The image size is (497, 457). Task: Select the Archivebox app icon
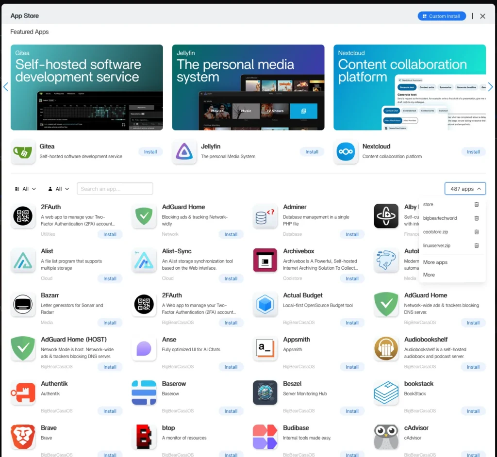pyautogui.click(x=265, y=260)
